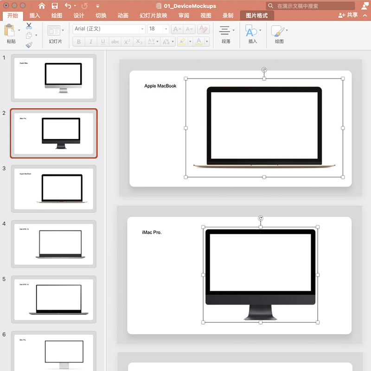Open the undo history dropdown arrow
This screenshot has height=371, width=371.
[75, 6]
